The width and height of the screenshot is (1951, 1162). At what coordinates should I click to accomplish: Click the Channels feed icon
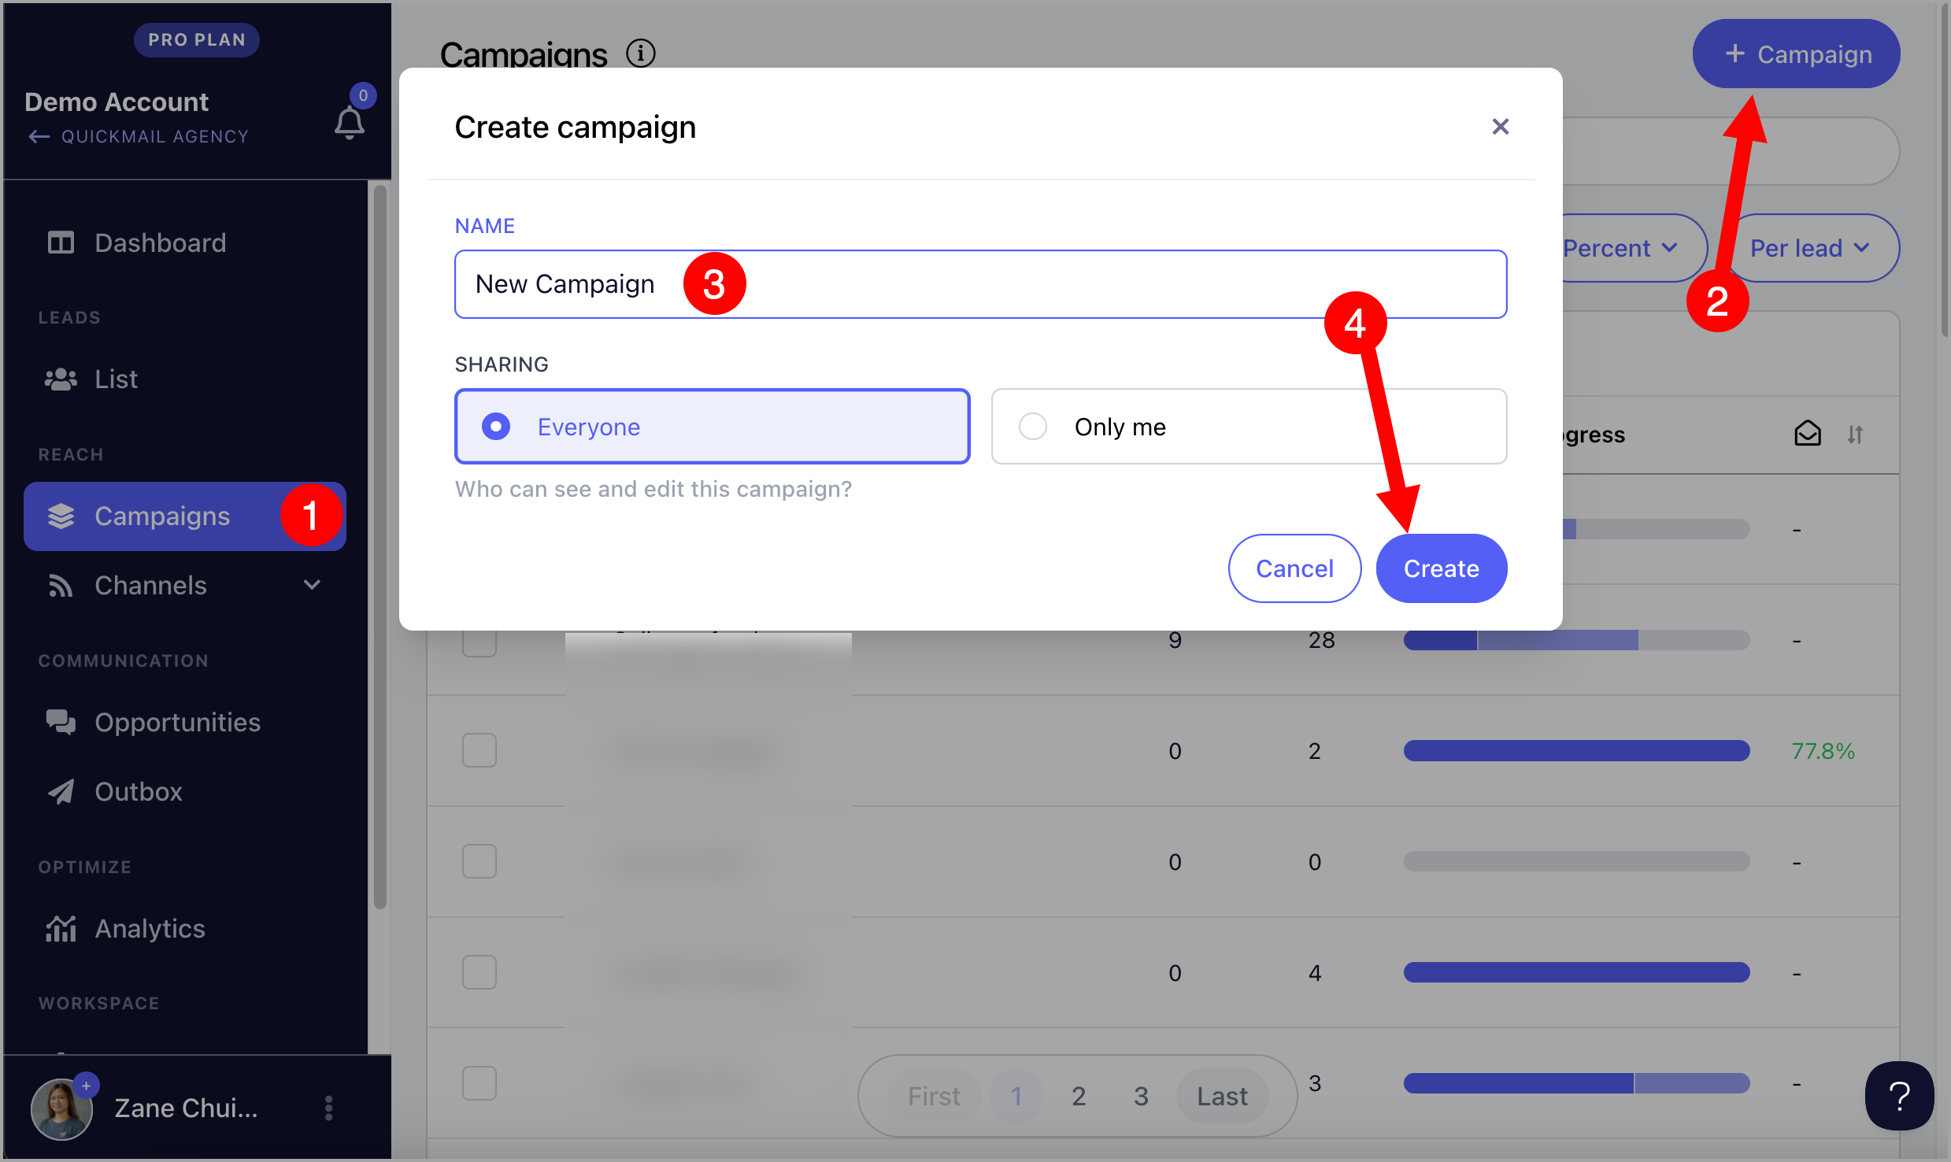(x=61, y=586)
